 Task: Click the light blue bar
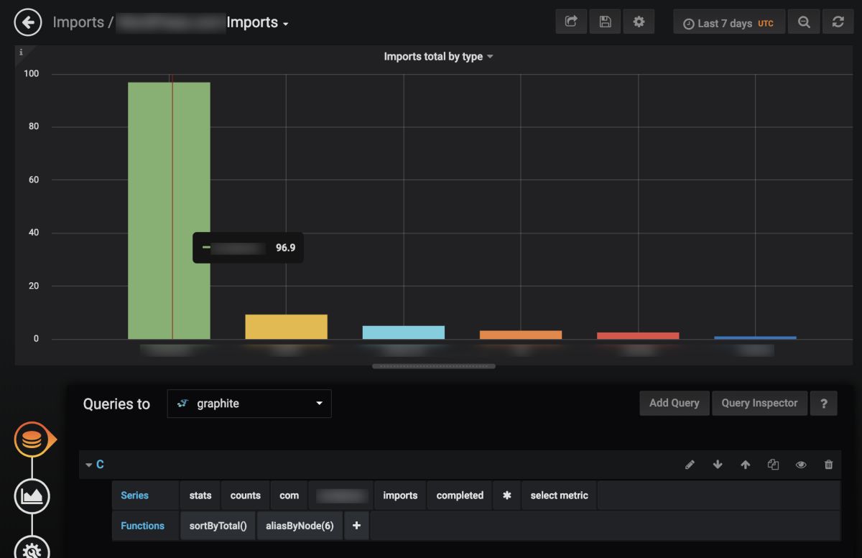(x=404, y=333)
